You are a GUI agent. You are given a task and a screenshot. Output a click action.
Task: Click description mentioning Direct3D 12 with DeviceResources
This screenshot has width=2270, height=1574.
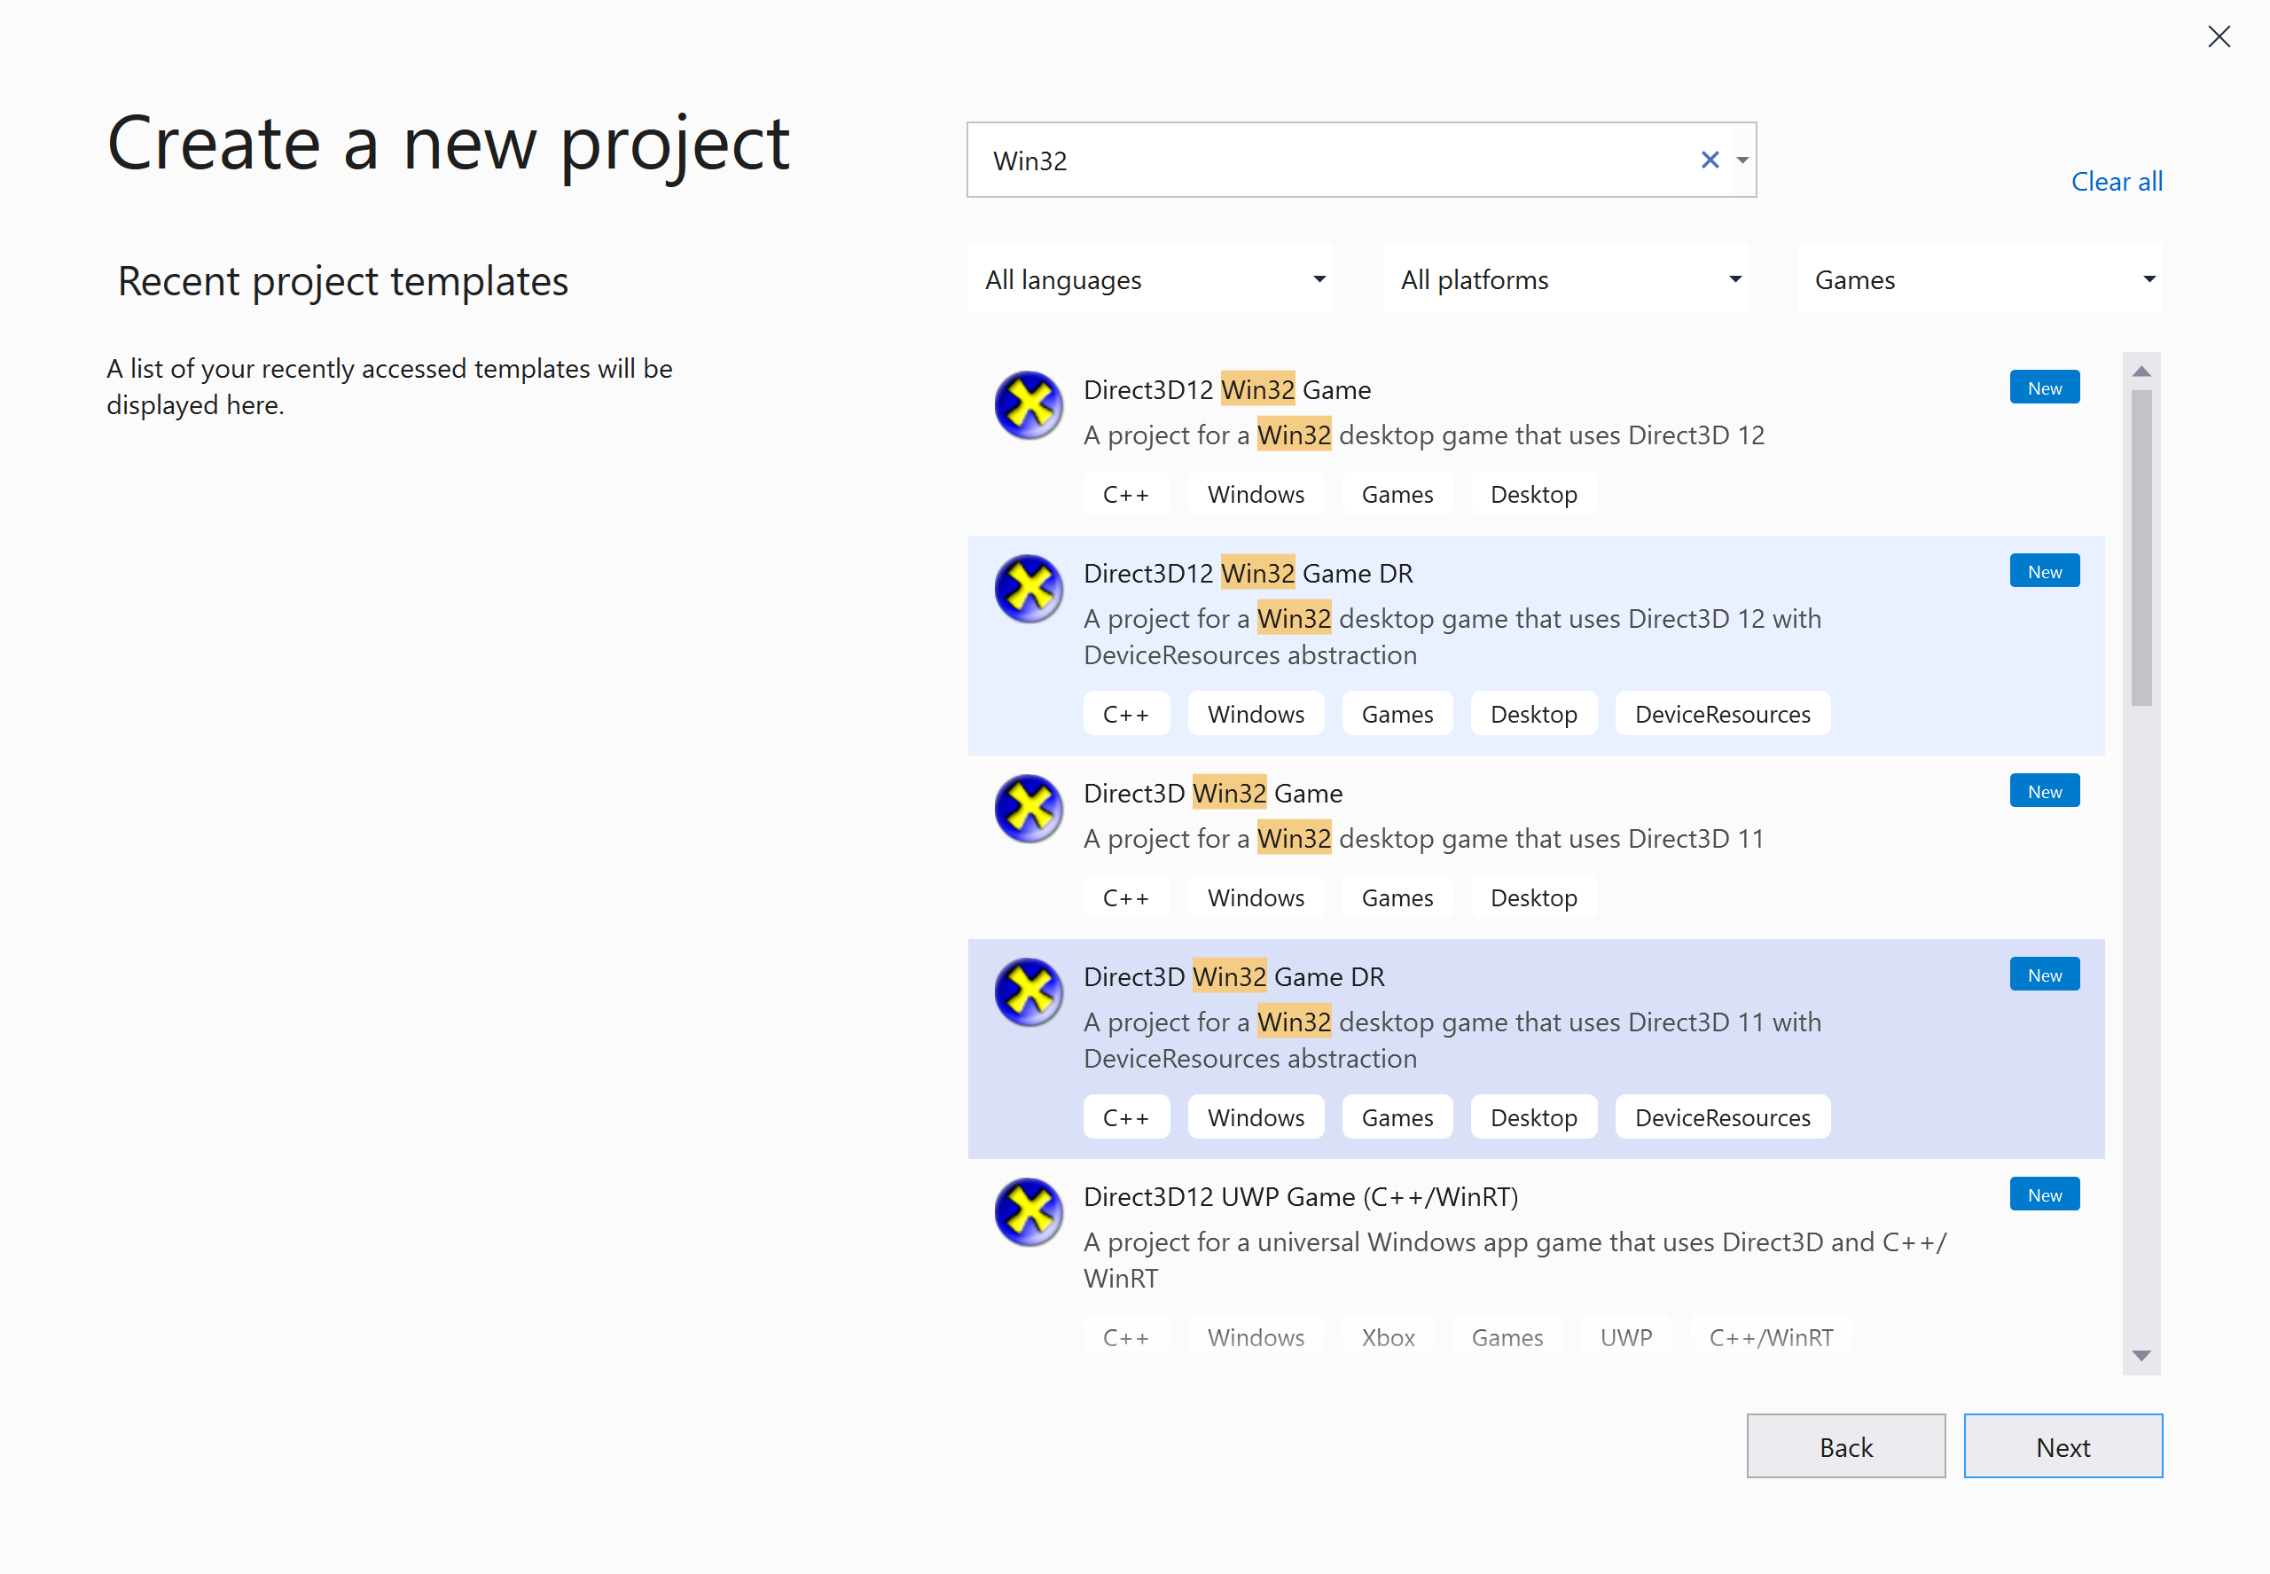[1452, 636]
